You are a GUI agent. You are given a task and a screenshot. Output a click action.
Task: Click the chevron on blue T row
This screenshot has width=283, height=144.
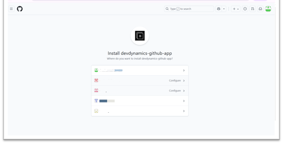coord(184,101)
